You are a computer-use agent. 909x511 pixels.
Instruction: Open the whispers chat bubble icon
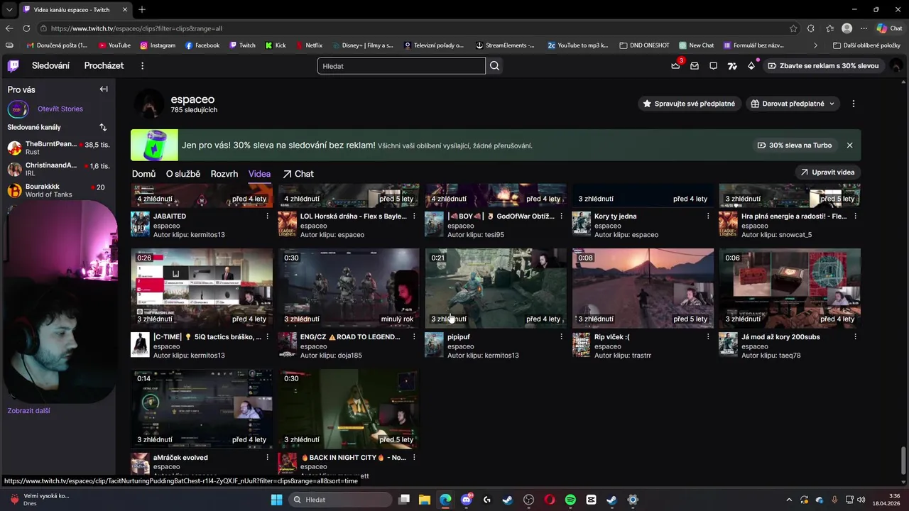point(713,66)
